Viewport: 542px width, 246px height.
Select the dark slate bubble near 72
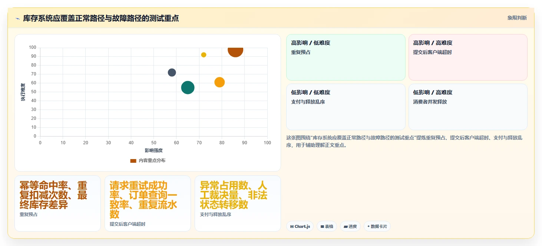(x=172, y=73)
